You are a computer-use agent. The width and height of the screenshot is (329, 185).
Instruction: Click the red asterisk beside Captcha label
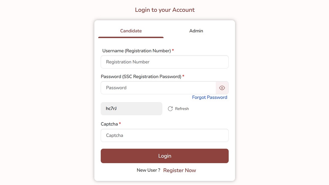(x=120, y=124)
